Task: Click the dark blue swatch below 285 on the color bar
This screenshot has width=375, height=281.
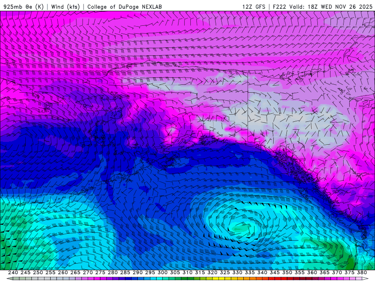Action: (128, 279)
